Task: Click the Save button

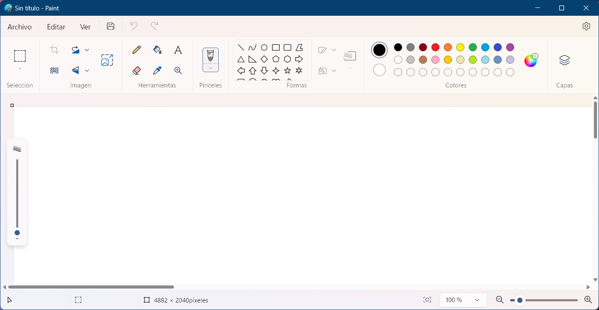Action: 110,26
